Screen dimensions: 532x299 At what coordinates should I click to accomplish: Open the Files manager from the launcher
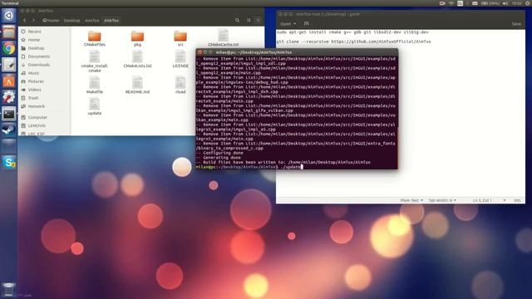point(8,32)
